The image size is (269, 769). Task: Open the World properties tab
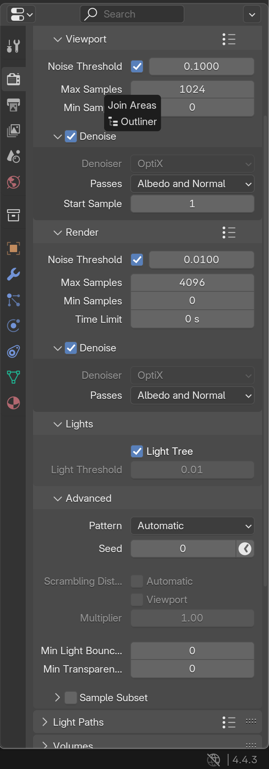point(13,182)
